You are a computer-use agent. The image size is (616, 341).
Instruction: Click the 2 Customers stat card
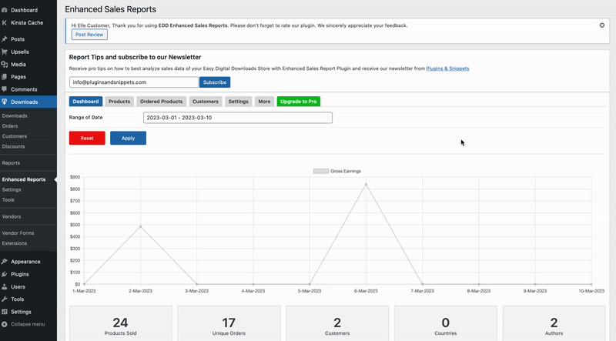[x=337, y=323]
